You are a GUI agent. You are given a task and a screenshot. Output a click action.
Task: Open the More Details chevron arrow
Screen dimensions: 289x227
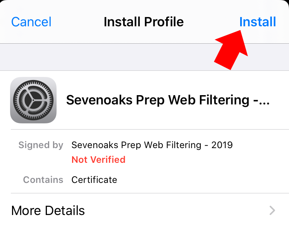(272, 210)
